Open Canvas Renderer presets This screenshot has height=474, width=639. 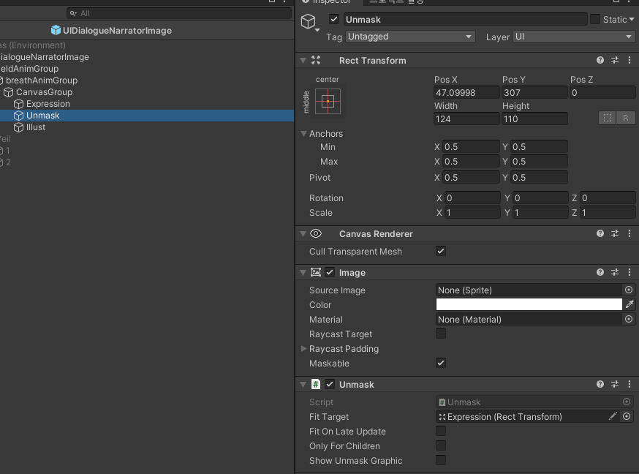[615, 233]
